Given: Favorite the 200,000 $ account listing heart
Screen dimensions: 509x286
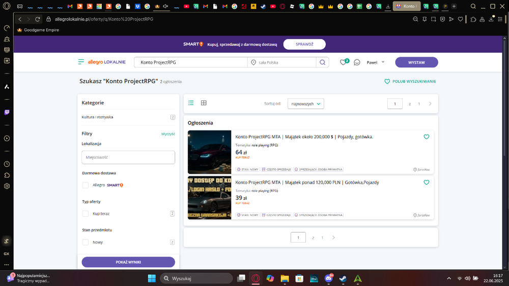Looking at the screenshot, I should [426, 137].
